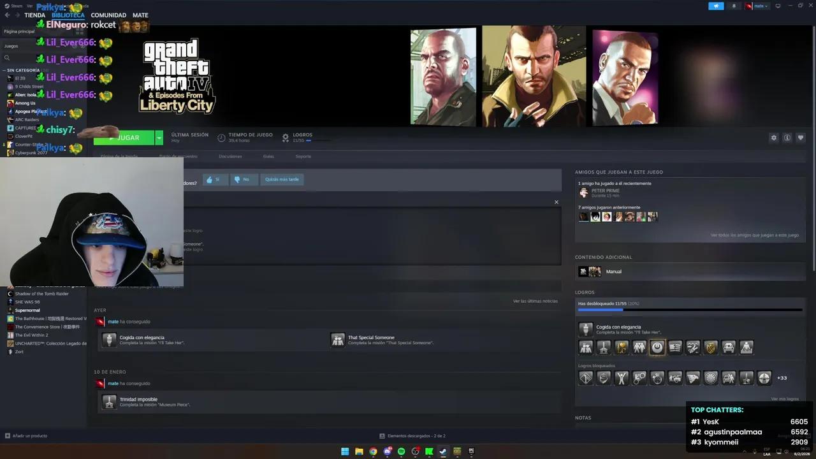
Task: Click the info icon beside the gear
Action: 787,138
